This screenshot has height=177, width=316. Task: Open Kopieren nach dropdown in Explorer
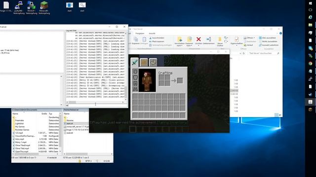click(x=189, y=41)
